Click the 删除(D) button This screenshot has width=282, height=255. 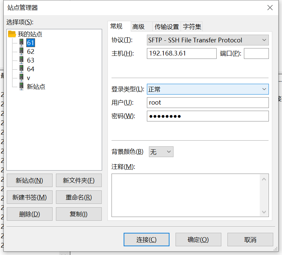[x=30, y=214]
